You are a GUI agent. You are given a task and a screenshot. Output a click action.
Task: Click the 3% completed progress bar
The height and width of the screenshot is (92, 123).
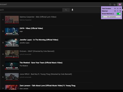click(111, 17)
